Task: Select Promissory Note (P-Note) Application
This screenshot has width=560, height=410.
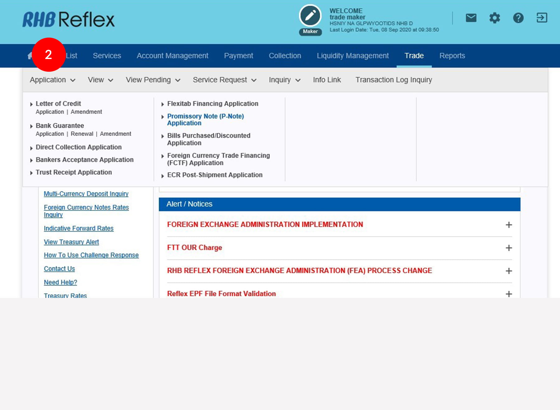Action: (x=205, y=120)
